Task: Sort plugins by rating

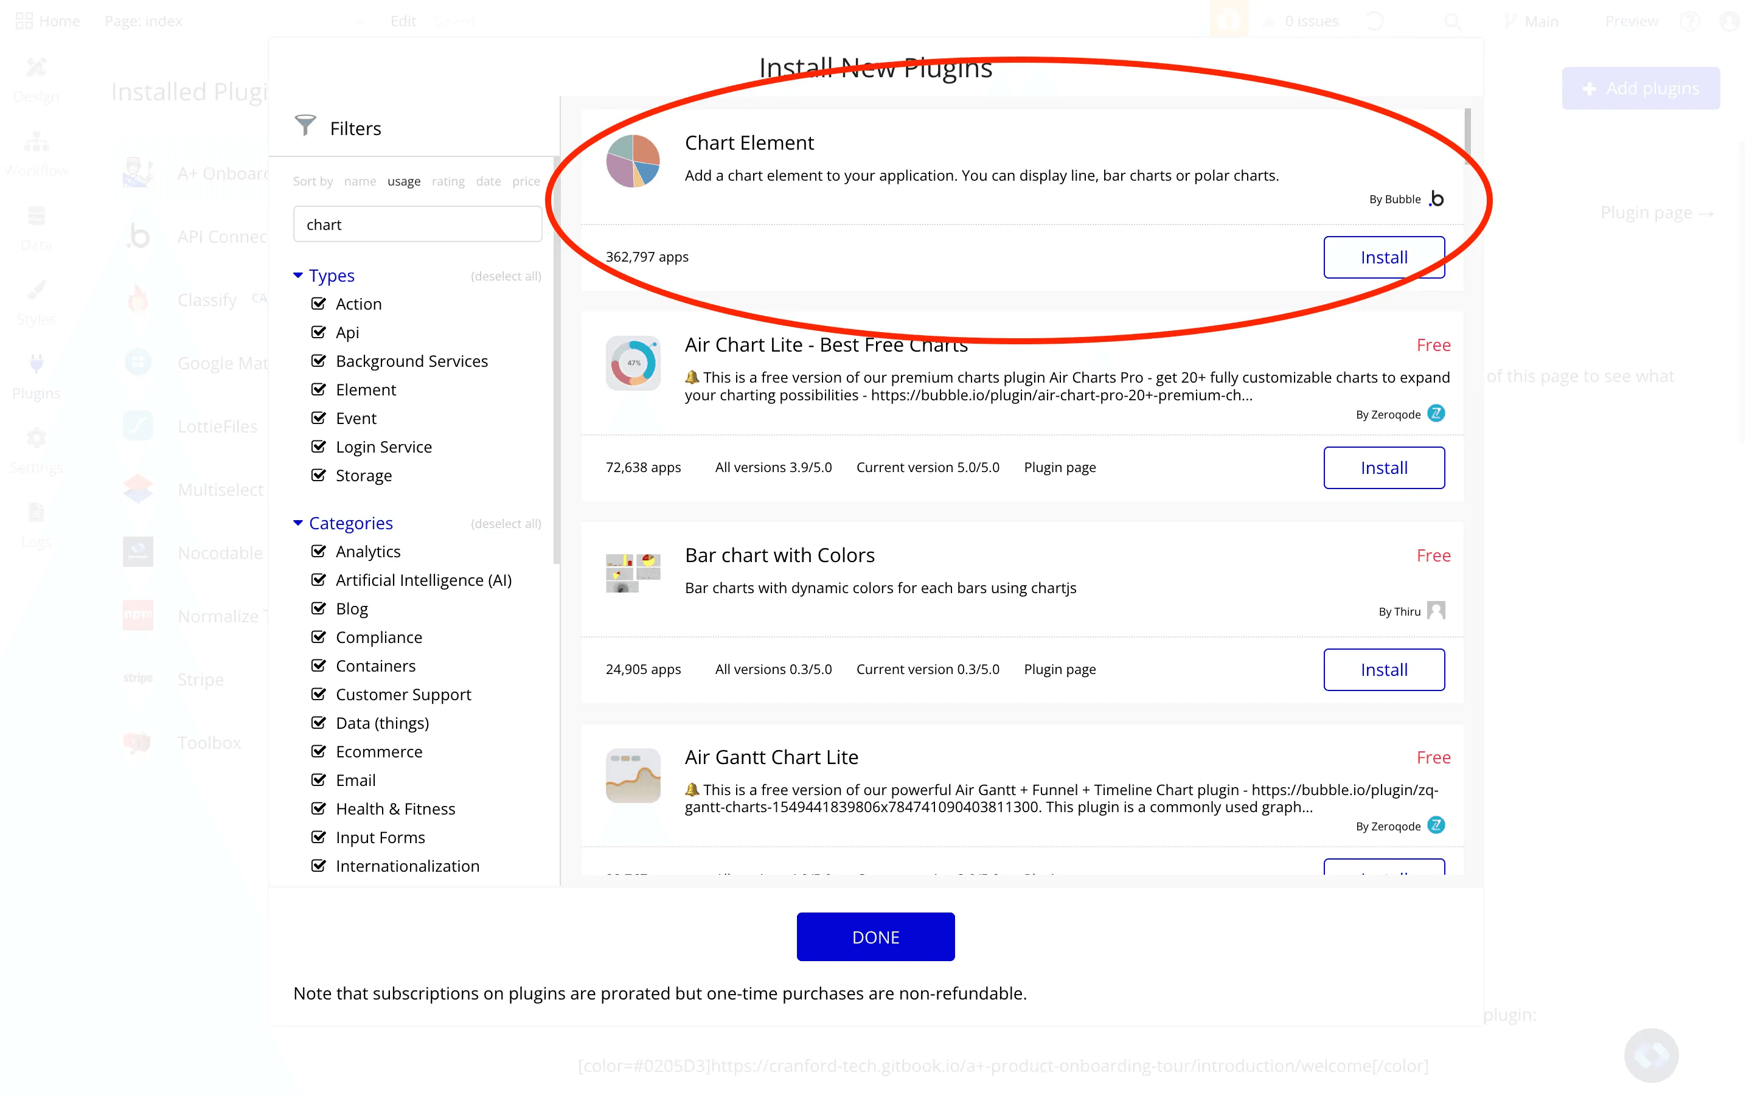Action: 448,181
